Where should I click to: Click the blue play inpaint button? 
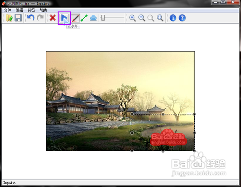pos(64,18)
